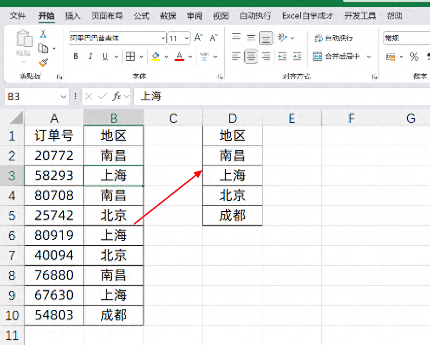Toggle bottom align button

tap(266, 38)
